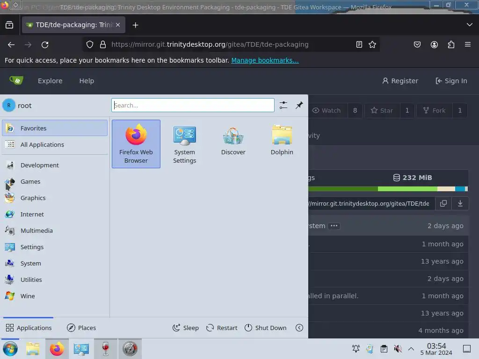479x359 pixels.
Task: Open System Settings from favorites grid
Action: pos(184,144)
